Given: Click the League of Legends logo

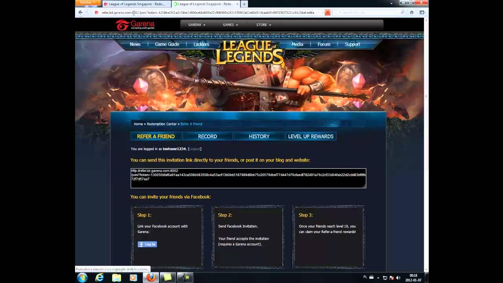Looking at the screenshot, I should pyautogui.click(x=249, y=52).
